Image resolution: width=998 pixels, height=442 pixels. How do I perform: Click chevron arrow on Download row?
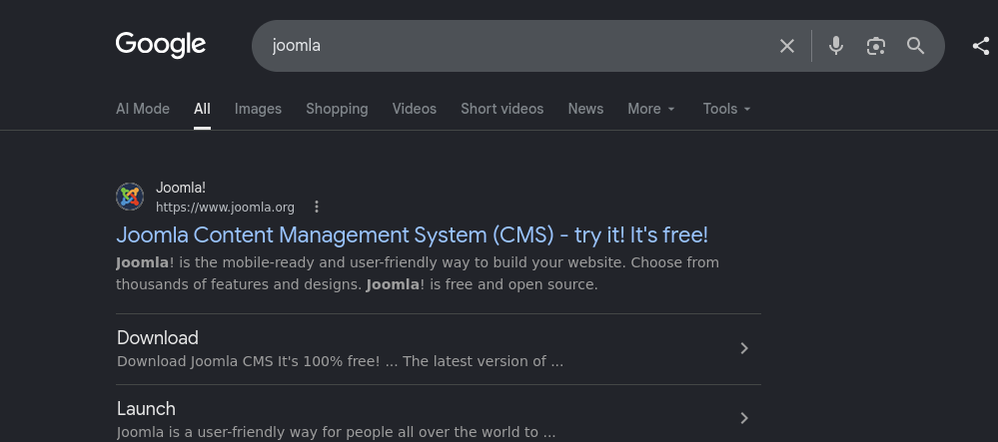point(744,348)
